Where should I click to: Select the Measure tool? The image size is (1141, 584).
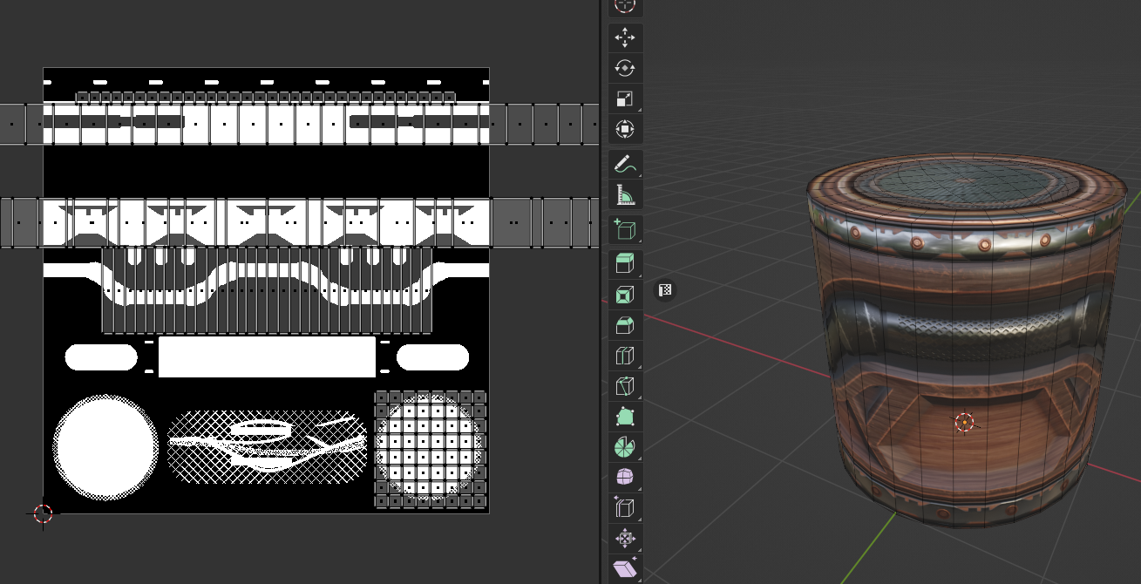click(625, 195)
